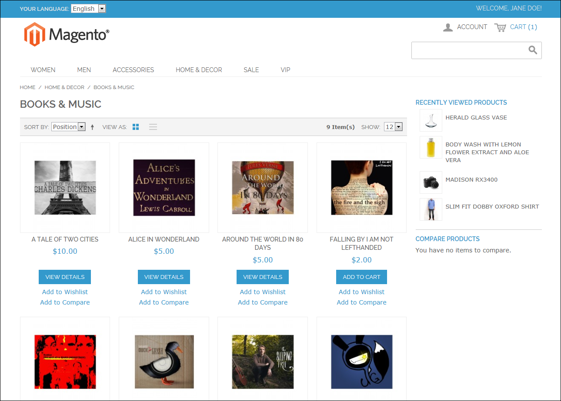Open the shopping cart icon
This screenshot has height=401, width=561.
pos(500,27)
